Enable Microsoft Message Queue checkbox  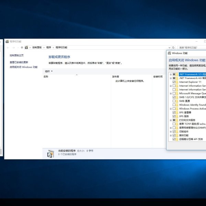pos(174,93)
